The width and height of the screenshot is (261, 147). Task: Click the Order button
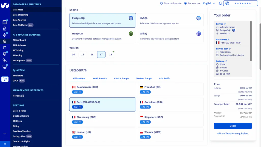pos(233,126)
